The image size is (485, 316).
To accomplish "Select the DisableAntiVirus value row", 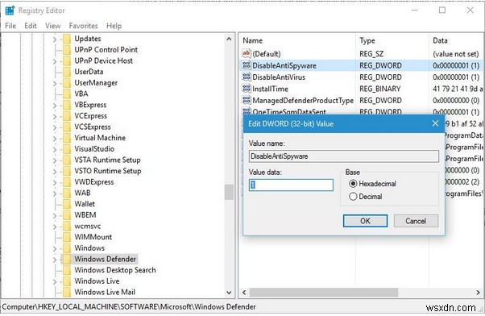I will pyautogui.click(x=361, y=77).
